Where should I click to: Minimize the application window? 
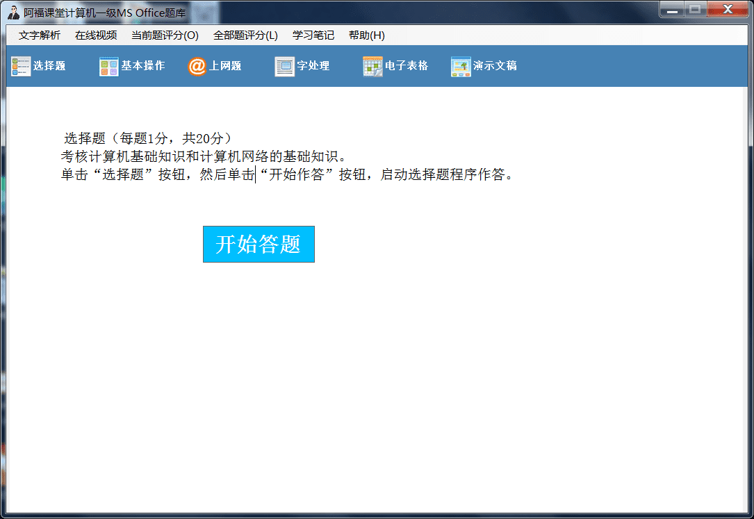pos(672,10)
